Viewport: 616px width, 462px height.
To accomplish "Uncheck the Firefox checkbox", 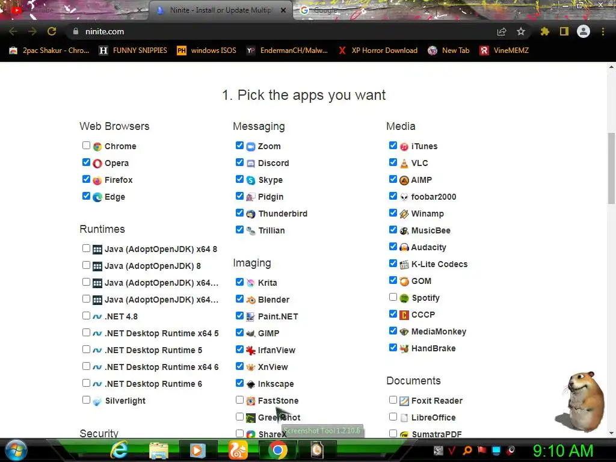I will pyautogui.click(x=86, y=179).
